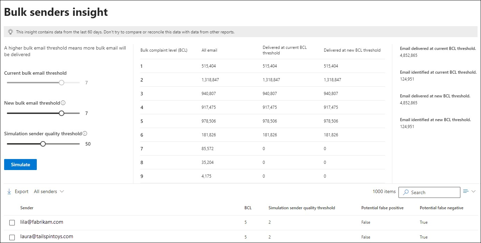
Task: Click the Export button label
Action: (x=22, y=191)
